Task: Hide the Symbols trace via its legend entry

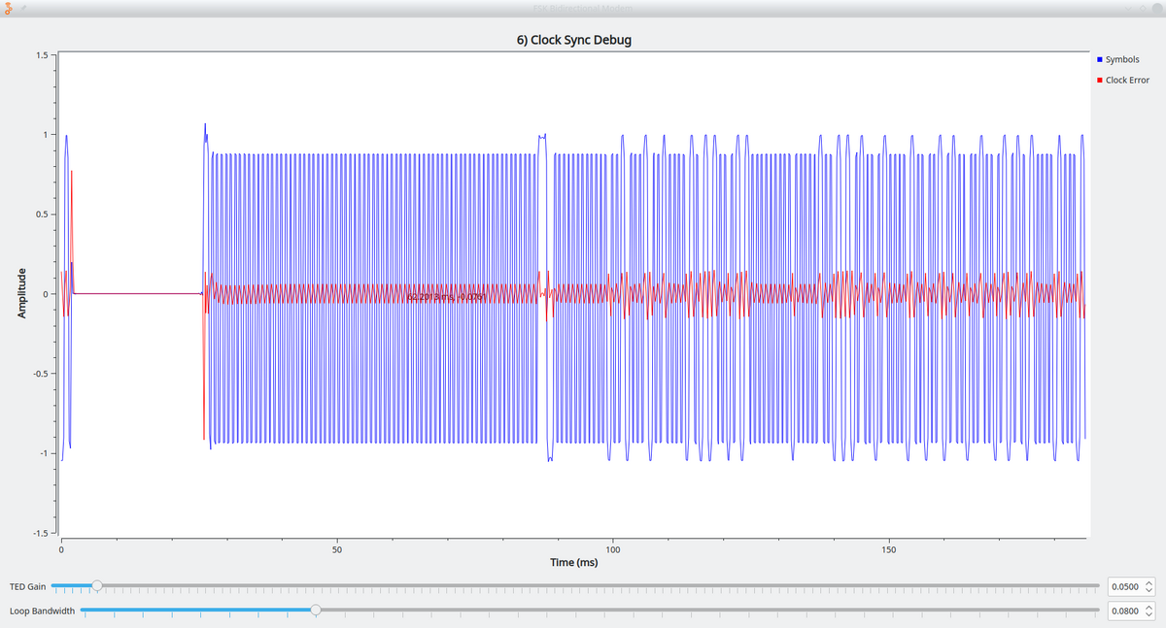Action: pos(1122,59)
